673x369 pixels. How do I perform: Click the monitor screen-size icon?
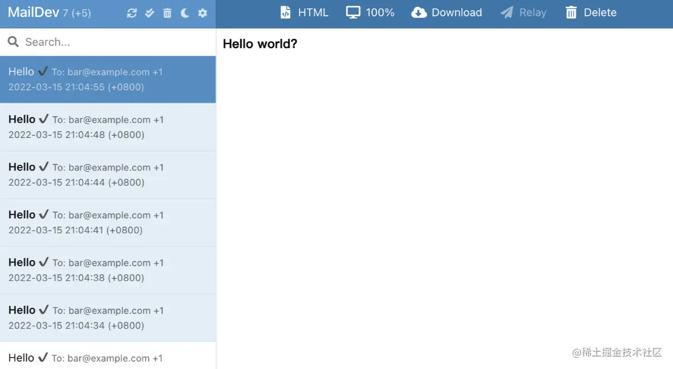click(353, 12)
